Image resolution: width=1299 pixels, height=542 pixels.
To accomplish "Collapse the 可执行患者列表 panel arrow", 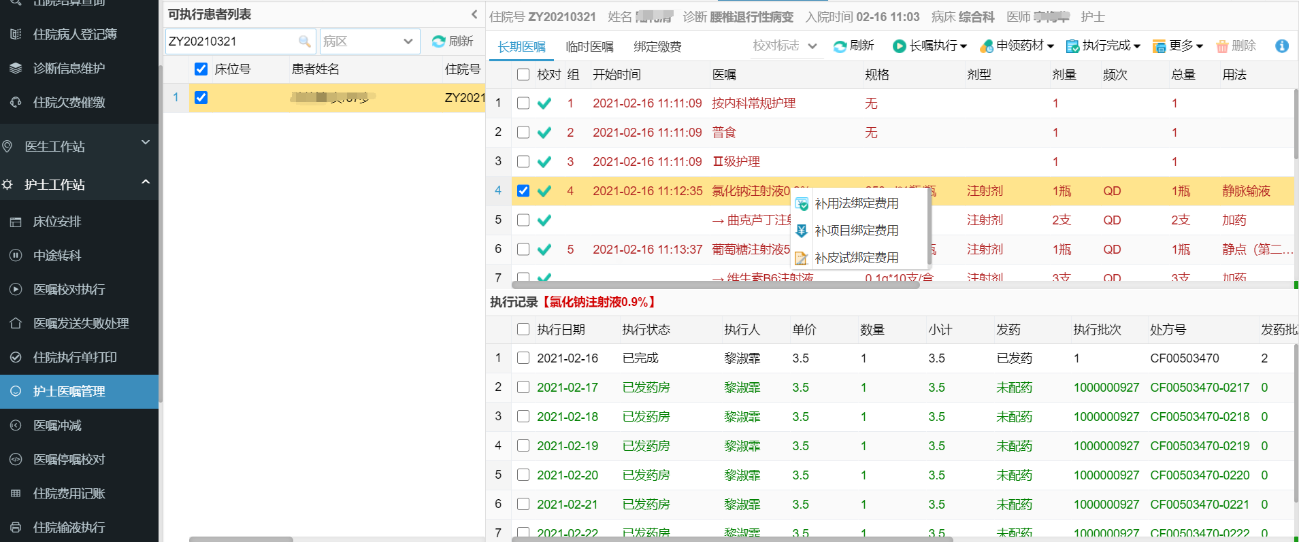I will (x=474, y=14).
